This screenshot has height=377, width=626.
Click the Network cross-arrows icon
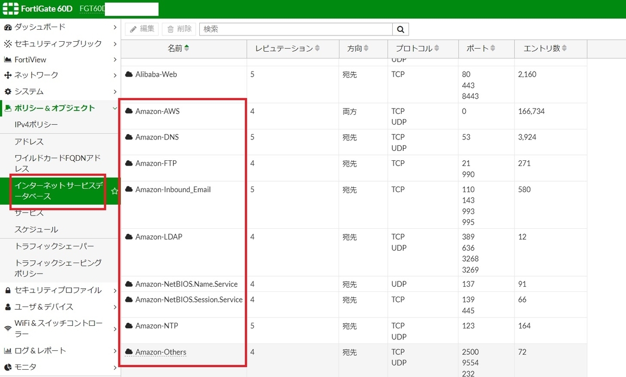coord(8,75)
